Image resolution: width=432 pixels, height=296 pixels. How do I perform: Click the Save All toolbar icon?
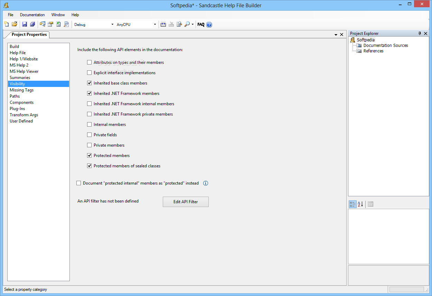click(x=32, y=24)
